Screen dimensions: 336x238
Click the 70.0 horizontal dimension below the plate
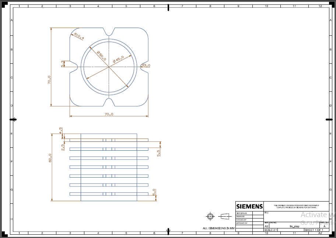108,113
